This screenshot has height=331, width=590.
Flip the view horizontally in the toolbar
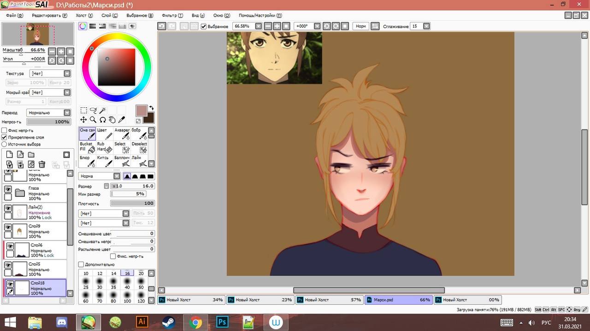click(x=375, y=26)
